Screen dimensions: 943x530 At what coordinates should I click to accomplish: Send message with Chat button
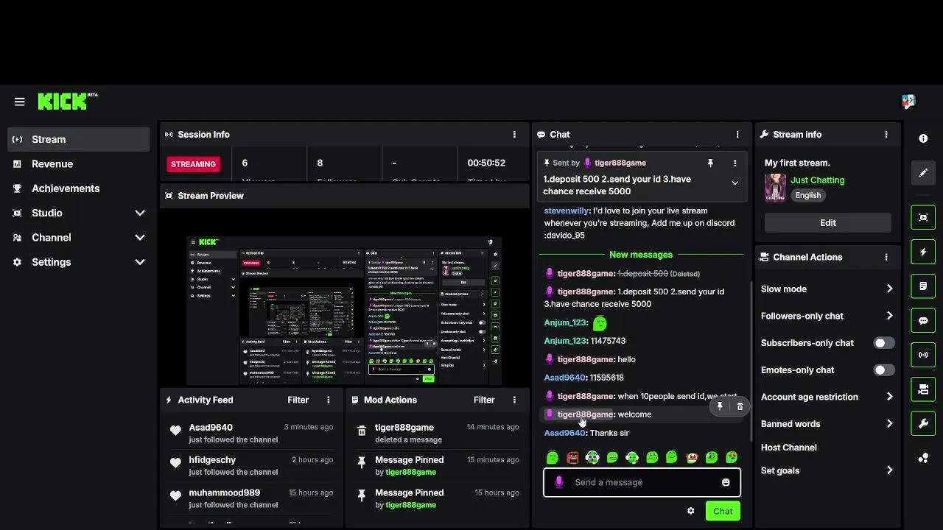point(723,511)
